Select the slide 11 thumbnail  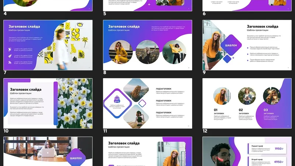[x=147, y=104]
